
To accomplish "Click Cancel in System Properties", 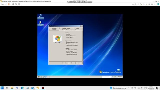I will pos(72,63).
